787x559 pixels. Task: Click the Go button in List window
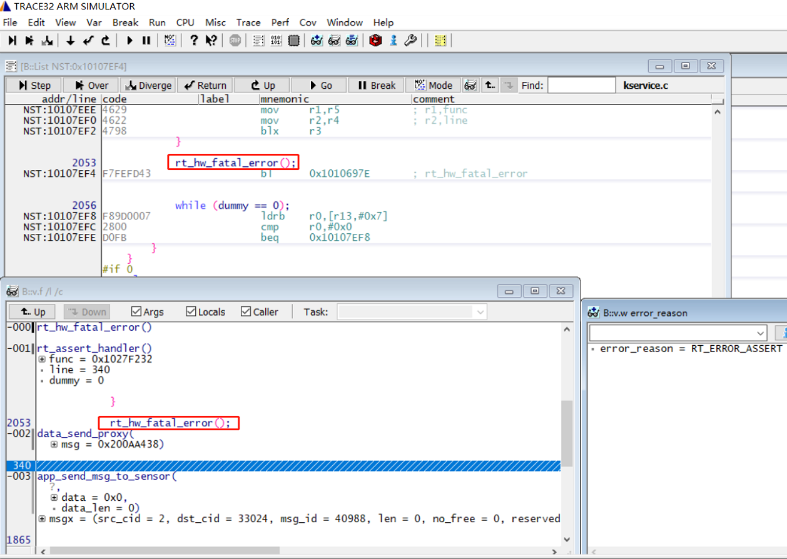click(320, 85)
